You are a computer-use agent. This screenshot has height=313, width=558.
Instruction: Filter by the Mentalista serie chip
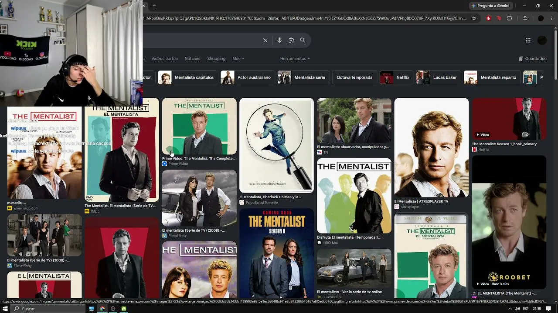click(x=303, y=77)
